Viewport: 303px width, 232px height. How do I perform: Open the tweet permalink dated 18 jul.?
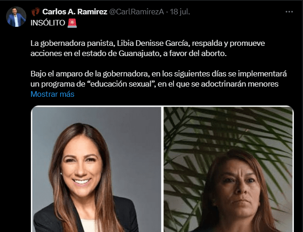click(180, 12)
